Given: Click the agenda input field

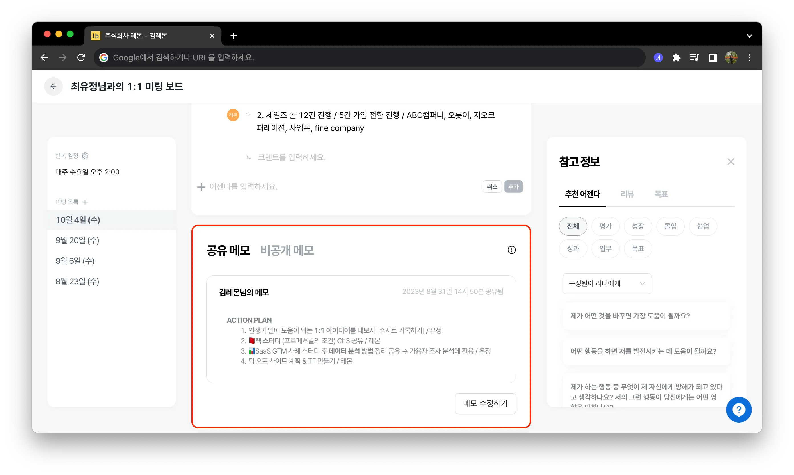Looking at the screenshot, I should (x=343, y=187).
